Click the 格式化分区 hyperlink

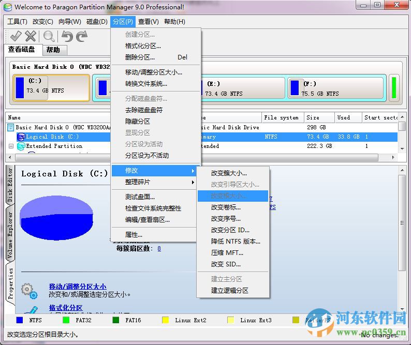66,308
